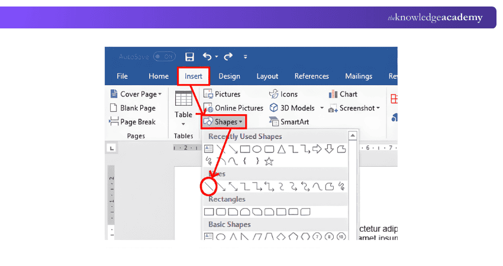Click the Save icon in the title bar
This screenshot has width=503, height=266.
[x=189, y=57]
